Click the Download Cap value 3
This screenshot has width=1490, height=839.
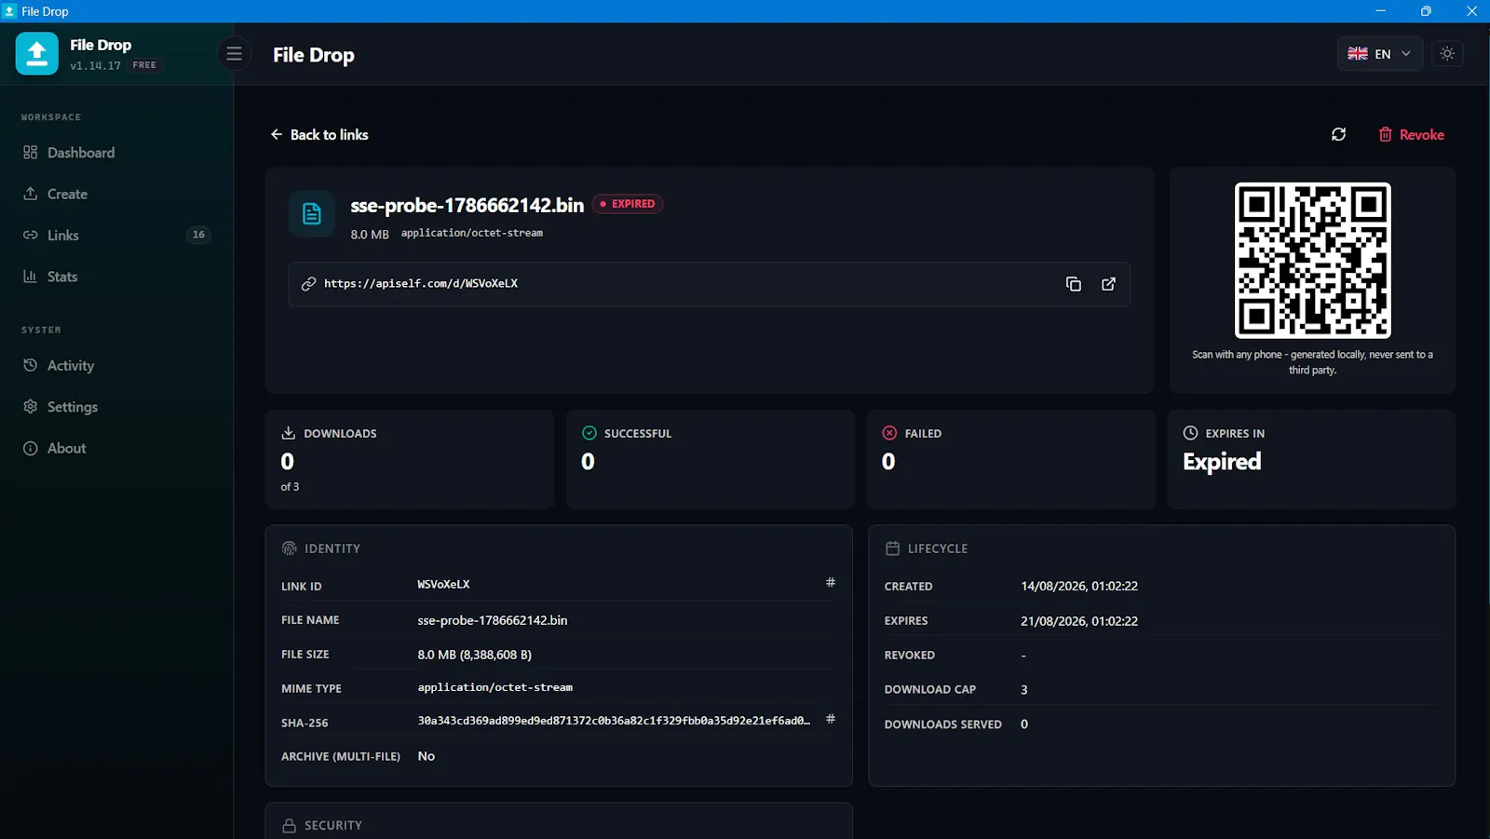1023,690
